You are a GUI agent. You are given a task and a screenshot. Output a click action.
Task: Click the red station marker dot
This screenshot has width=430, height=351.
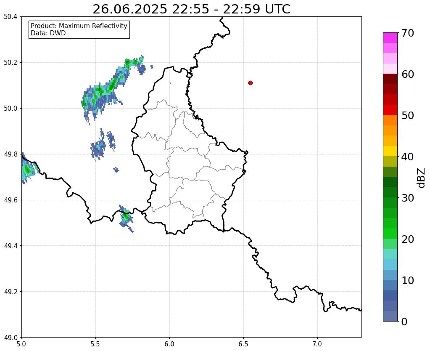point(251,83)
